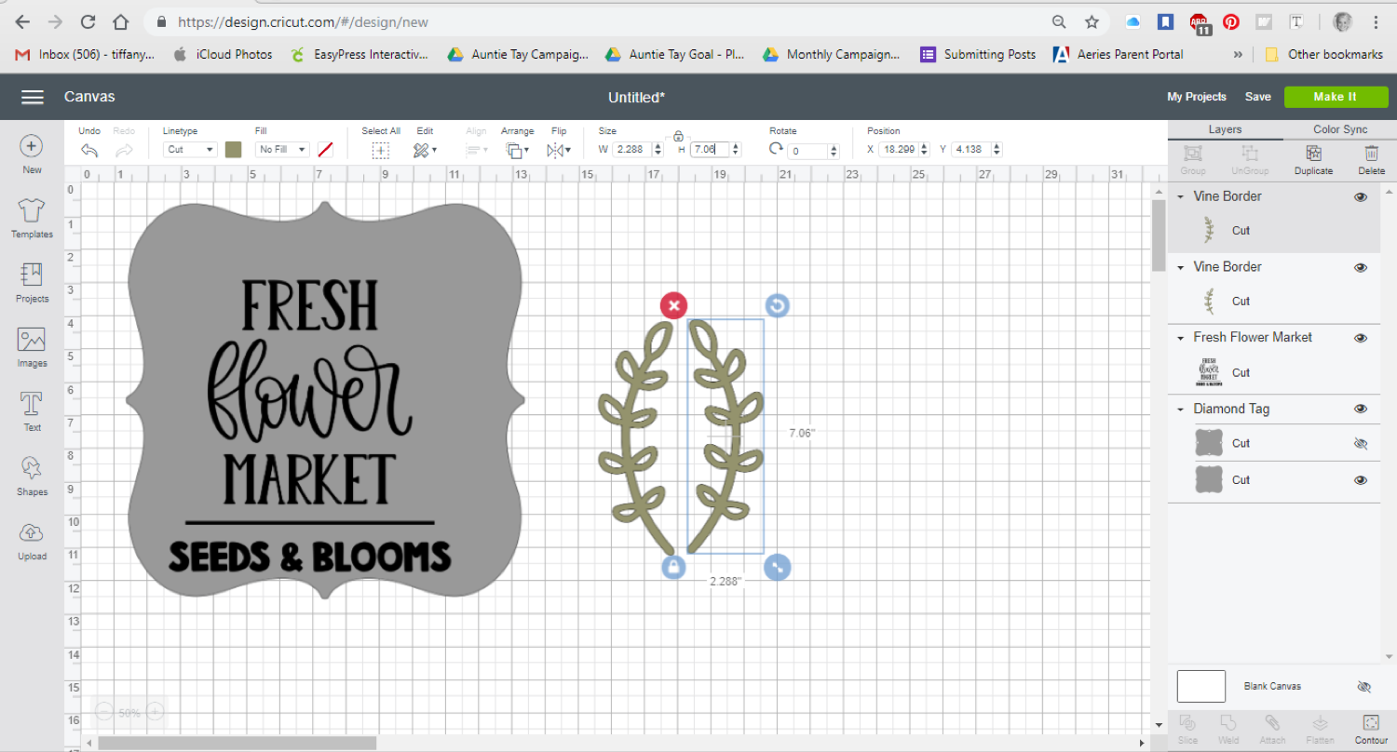Image resolution: width=1397 pixels, height=752 pixels.
Task: Click the green Make It button
Action: coord(1334,97)
